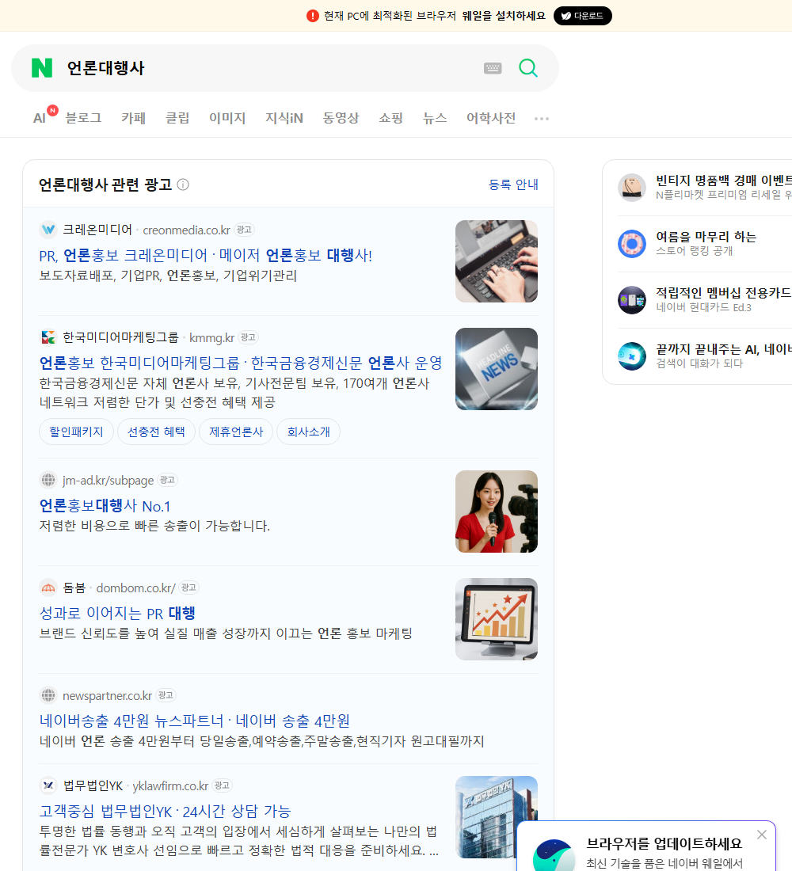Click the creonmedia.co.kr URL text
Screen dimensions: 792x871
[x=186, y=230]
